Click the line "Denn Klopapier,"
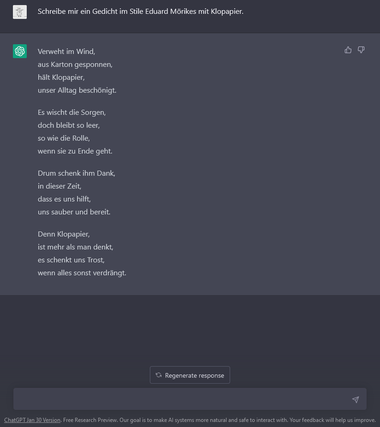 pos(64,234)
